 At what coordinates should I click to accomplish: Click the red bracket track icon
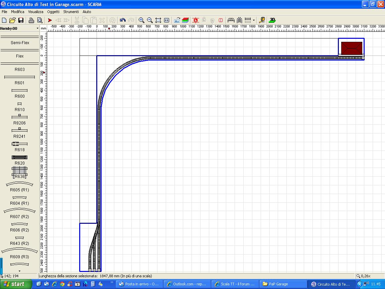tap(221, 20)
